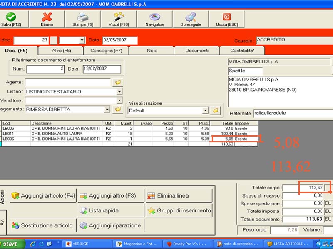Image resolution: width=333 pixels, height=249 pixels.
Task: Click the Data field showing 02/05/2007
Action: (x=120, y=40)
